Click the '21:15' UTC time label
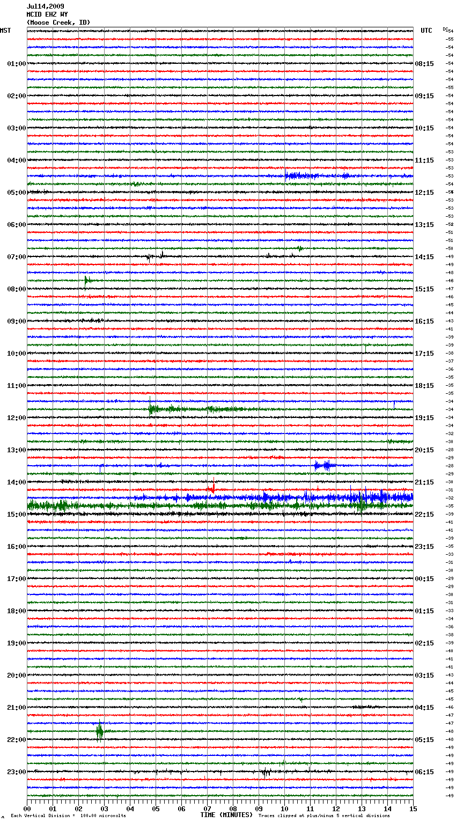 tap(424, 482)
